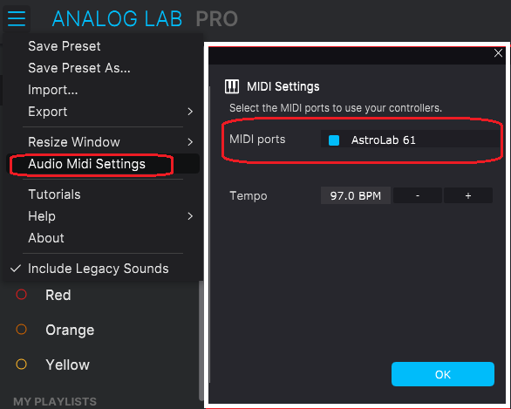
Task: Open the hamburger main menu icon
Action: coord(17,18)
